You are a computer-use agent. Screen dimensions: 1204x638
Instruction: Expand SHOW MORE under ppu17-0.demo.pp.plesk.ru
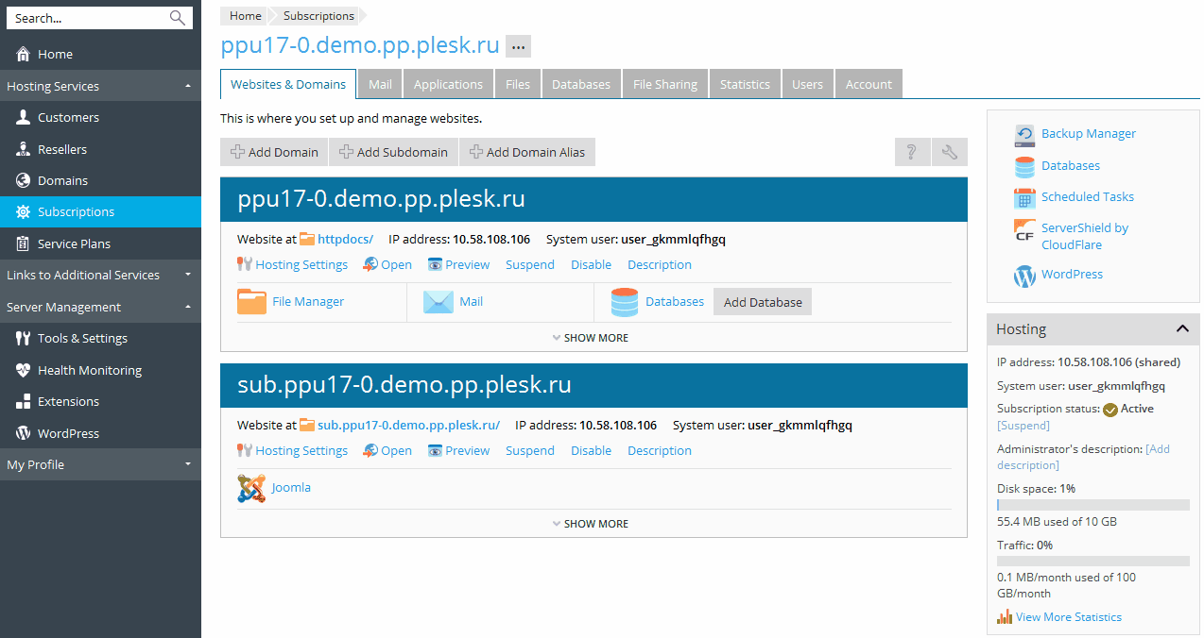coord(593,338)
